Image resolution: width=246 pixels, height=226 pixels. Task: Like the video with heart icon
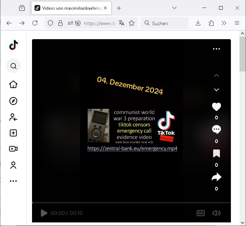point(216,107)
